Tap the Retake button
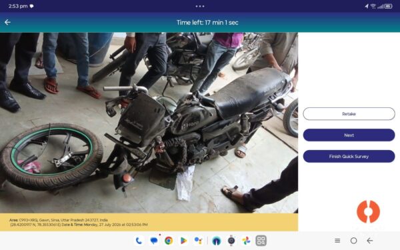The width and height of the screenshot is (400, 250). click(x=349, y=114)
